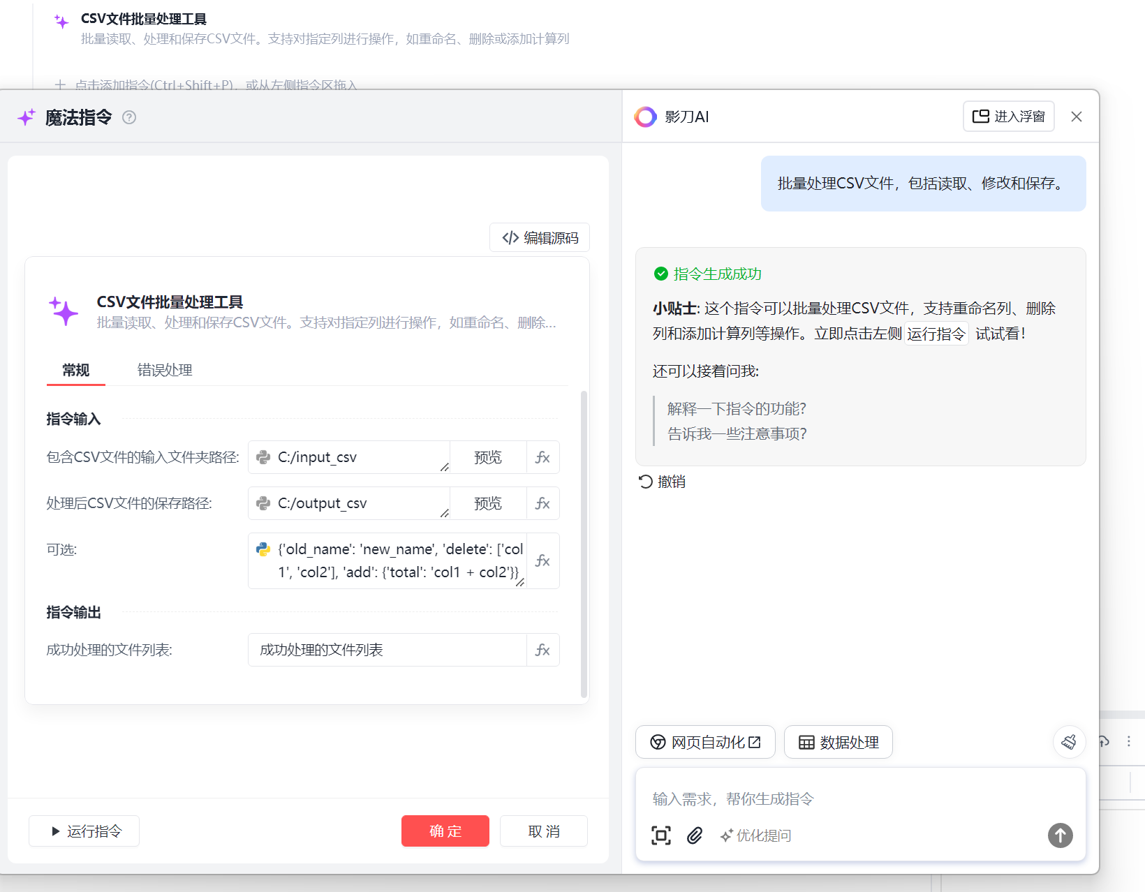Click the fx icon for 成功处理的文件列表 output

click(542, 650)
